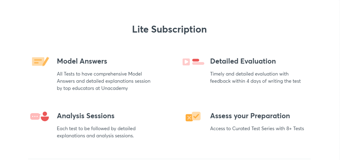The height and width of the screenshot is (160, 340).
Task: Click the pink chat bubble with three dots
Action: (35, 117)
